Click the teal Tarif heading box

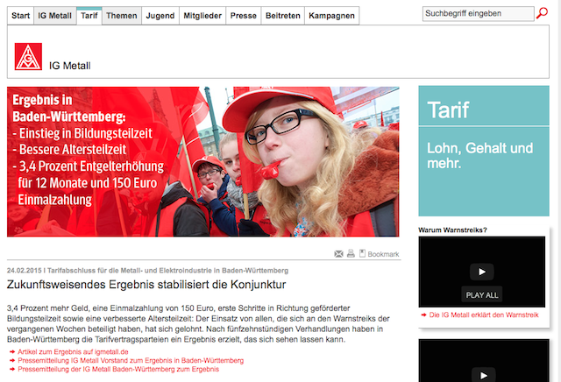(x=484, y=106)
